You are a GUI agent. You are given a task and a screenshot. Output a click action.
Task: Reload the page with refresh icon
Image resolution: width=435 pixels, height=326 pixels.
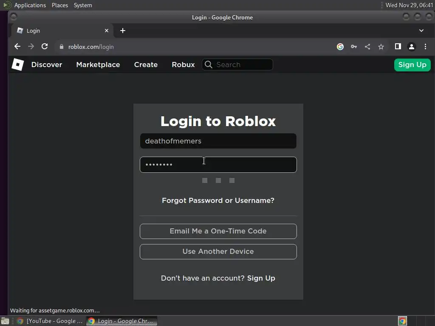[45, 47]
